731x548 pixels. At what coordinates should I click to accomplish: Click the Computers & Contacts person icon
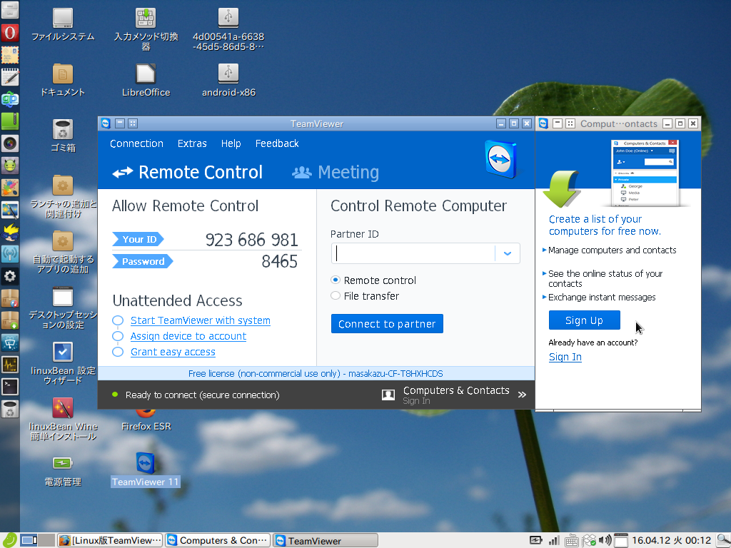pyautogui.click(x=387, y=395)
